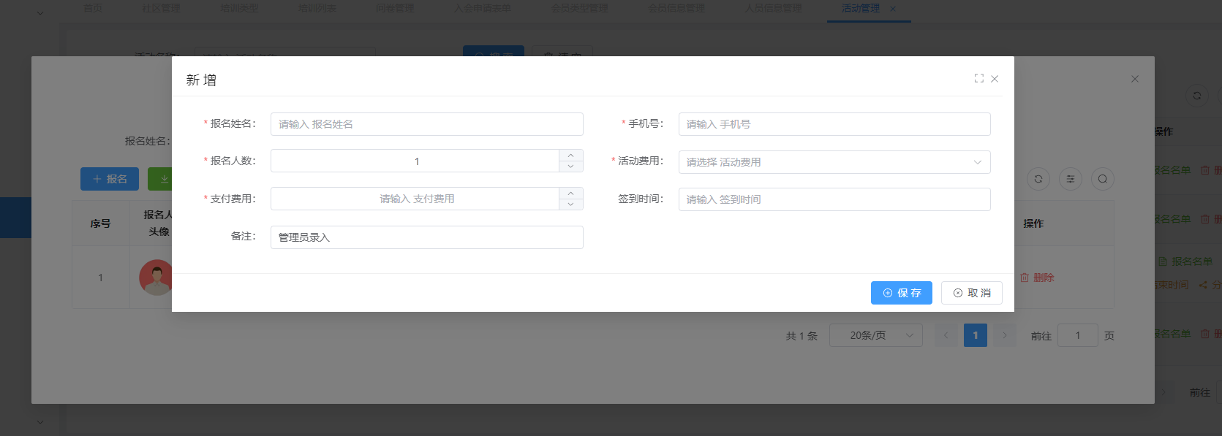Increase 报名人数 with the up arrow

570,156
